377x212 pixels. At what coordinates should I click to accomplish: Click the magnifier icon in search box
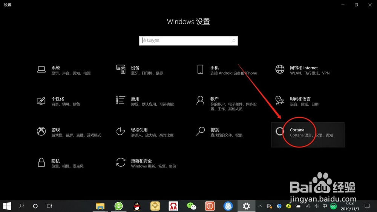[233, 41]
